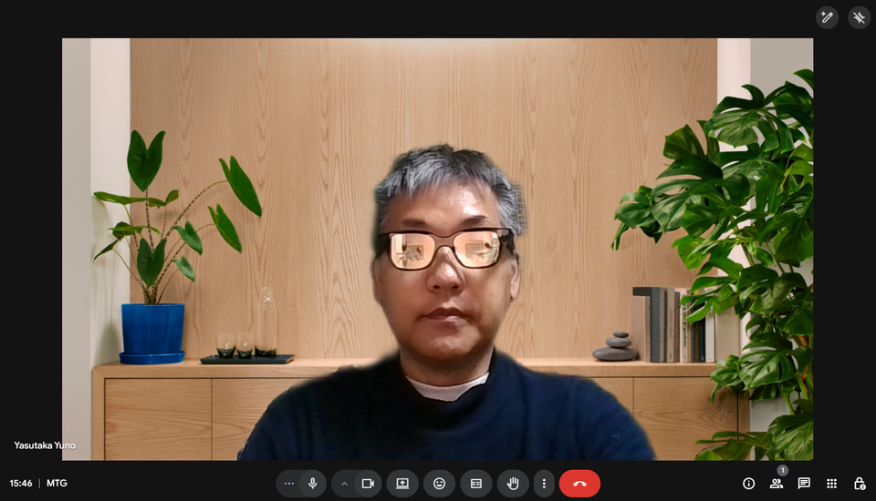Image resolution: width=876 pixels, height=501 pixels.
Task: Open audio settings three-dots beside microphone
Action: 289,484
